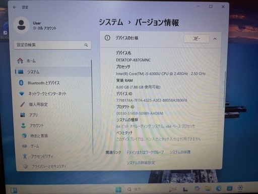Click the accessibility figure icon
This screenshot has height=194, width=258.
click(x=25, y=156)
